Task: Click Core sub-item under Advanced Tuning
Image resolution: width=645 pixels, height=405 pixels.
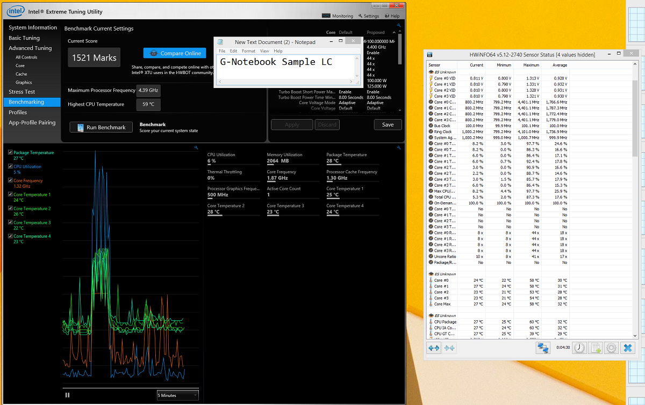Action: click(20, 65)
